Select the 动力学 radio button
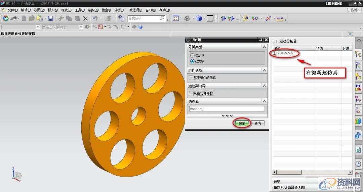 tap(192, 61)
